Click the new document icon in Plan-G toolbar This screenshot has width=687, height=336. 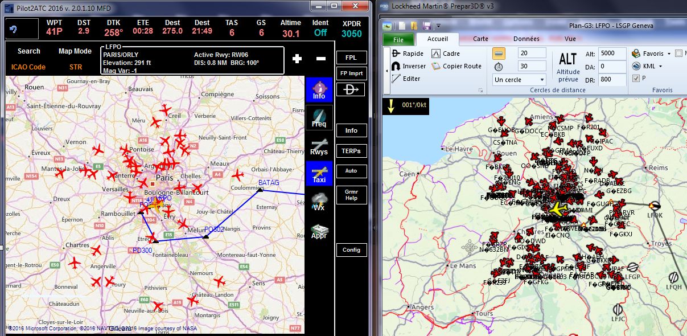(401, 25)
